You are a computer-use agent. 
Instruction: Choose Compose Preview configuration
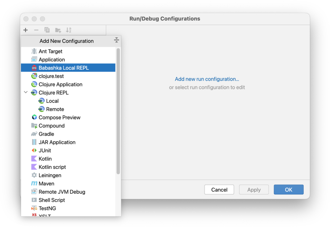(68, 117)
